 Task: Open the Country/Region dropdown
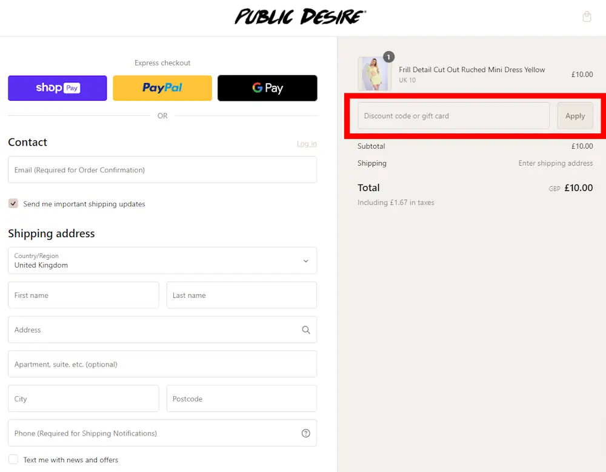point(162,260)
